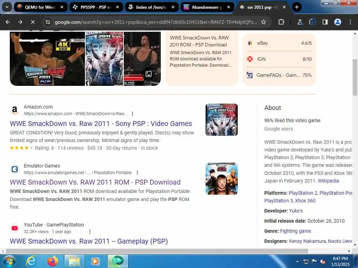The height and width of the screenshot is (268, 358).
Task: Open the Fighting game genre link
Action: click(295, 231)
